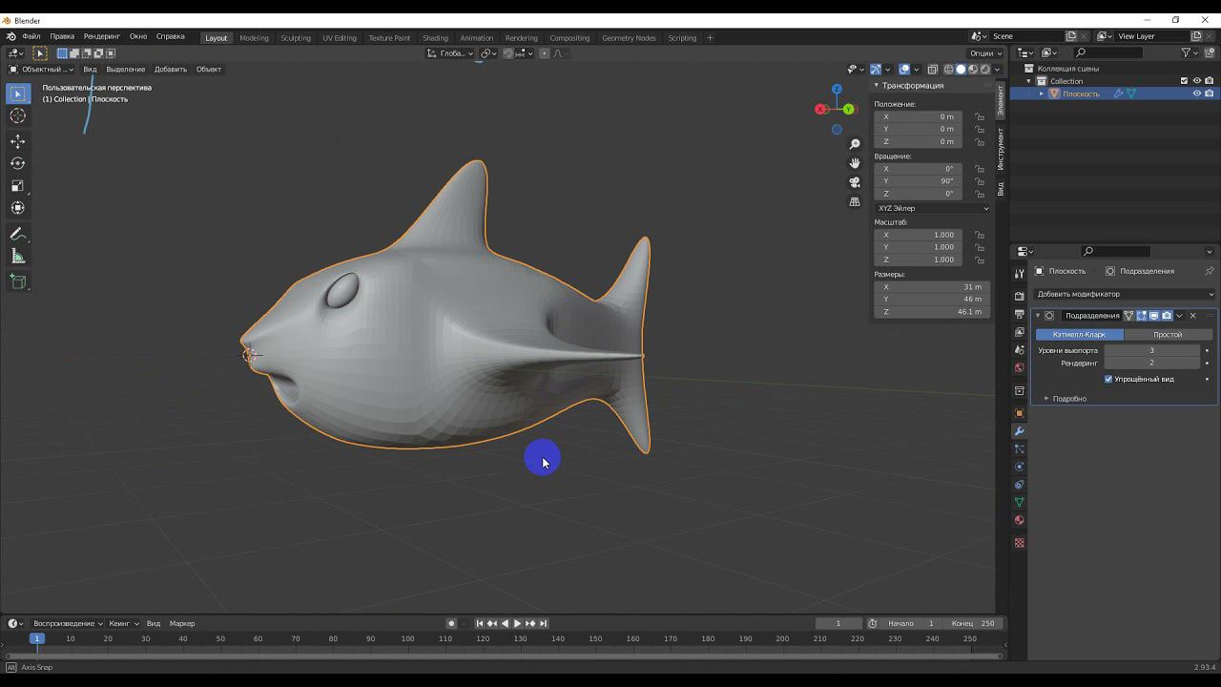Screen dimensions: 1221x687
Task: Open the Добавить модификатор dropdown
Action: (1124, 294)
